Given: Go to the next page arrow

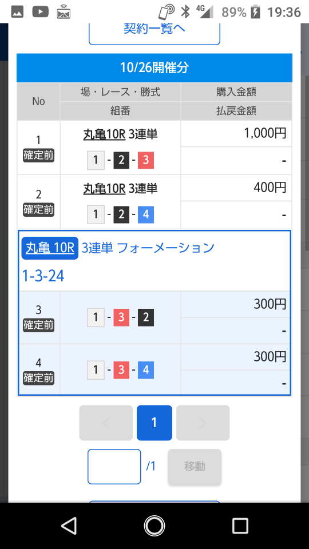Looking at the screenshot, I should coord(203,423).
